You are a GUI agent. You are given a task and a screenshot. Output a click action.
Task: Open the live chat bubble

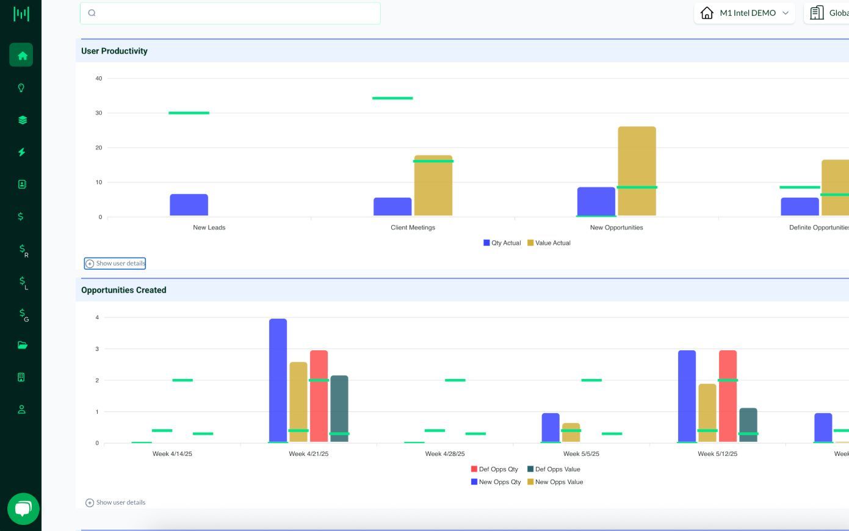tap(23, 508)
